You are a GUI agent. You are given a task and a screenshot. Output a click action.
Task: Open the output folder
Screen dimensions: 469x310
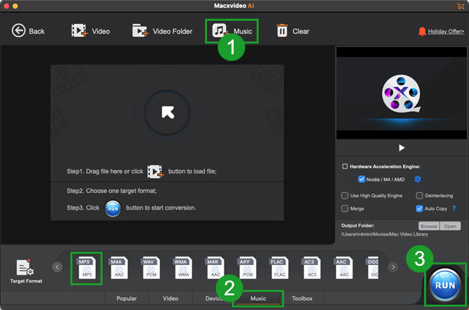click(x=450, y=226)
